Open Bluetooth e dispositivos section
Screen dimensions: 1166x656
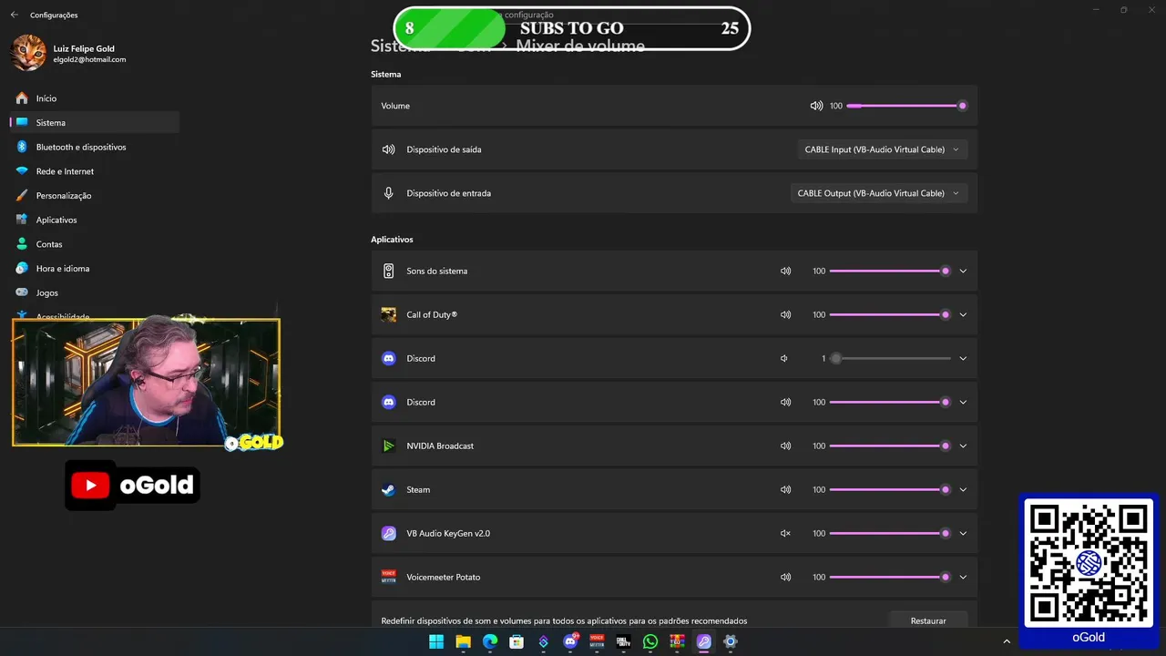click(x=95, y=147)
